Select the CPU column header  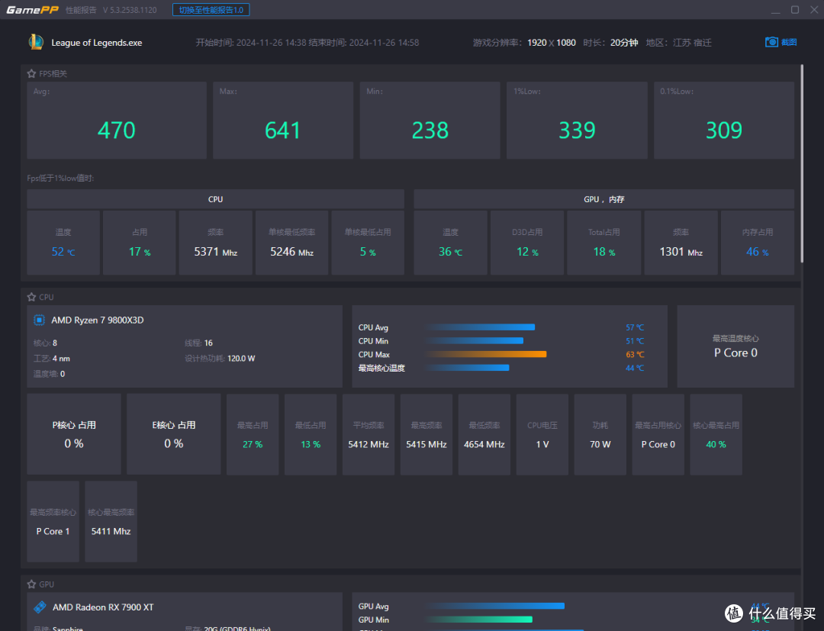pyautogui.click(x=215, y=199)
